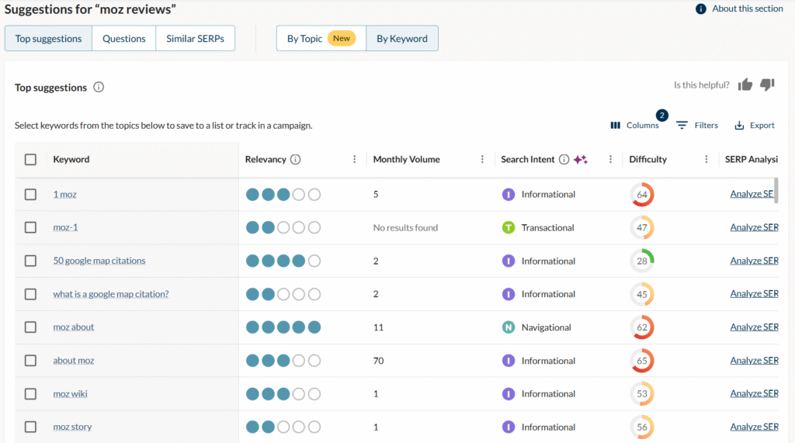
Task: Switch to the Top suggestions tab
Action: click(x=48, y=39)
